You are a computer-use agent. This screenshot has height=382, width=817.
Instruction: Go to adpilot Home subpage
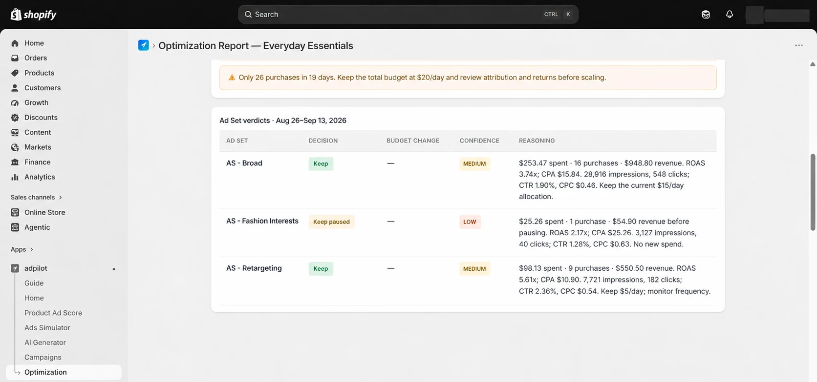click(34, 298)
